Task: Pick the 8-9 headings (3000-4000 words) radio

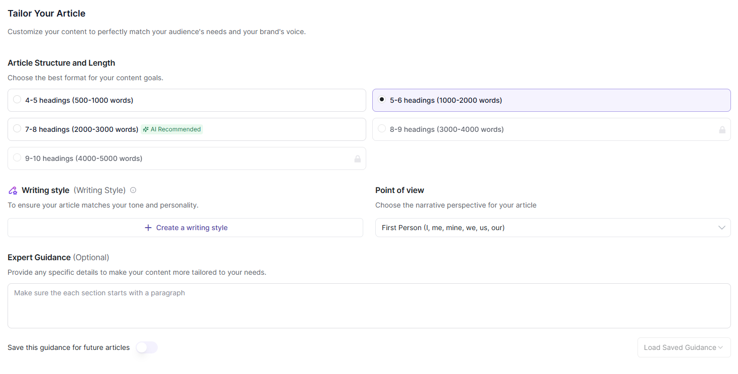Action: point(382,129)
